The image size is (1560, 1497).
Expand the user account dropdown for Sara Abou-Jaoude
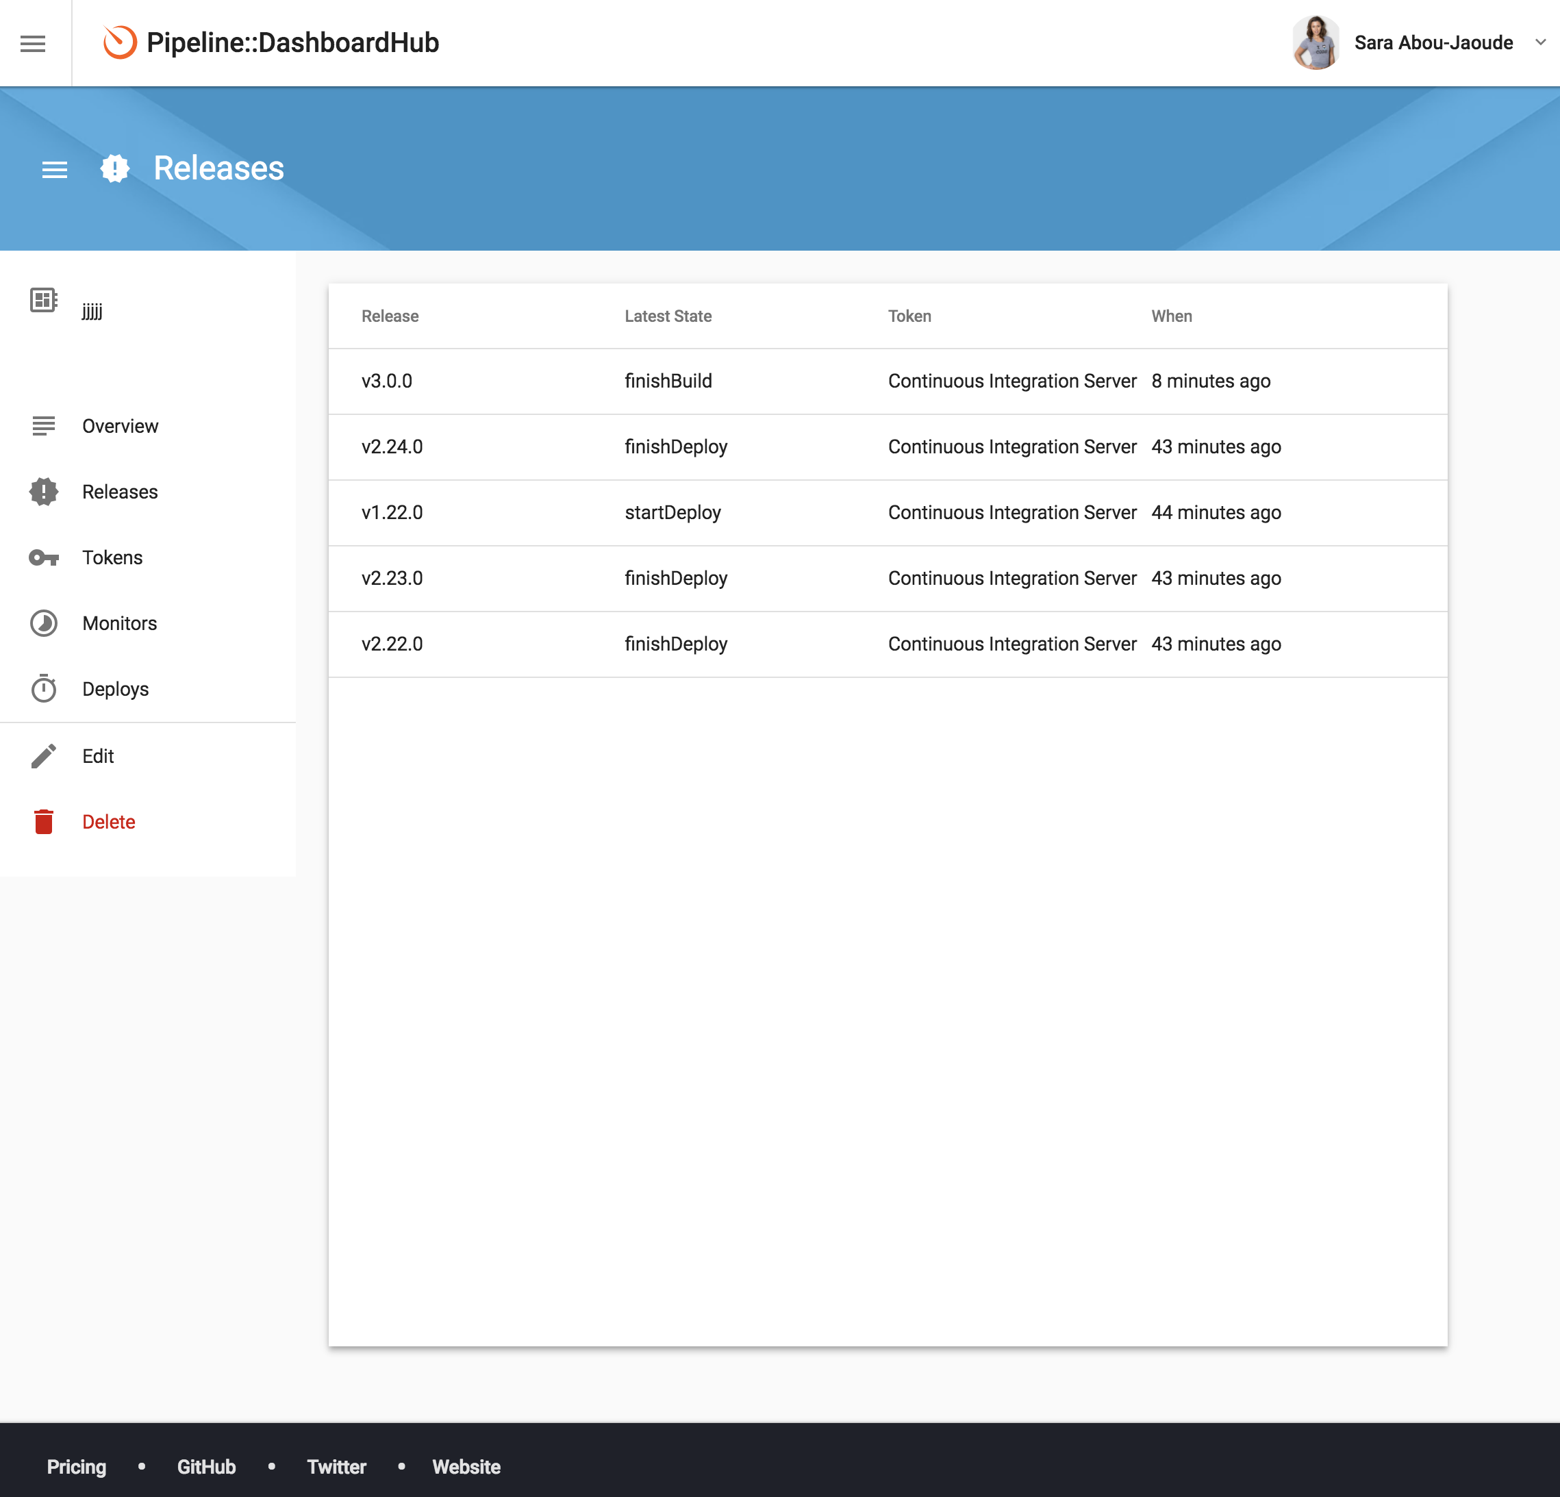tap(1542, 42)
